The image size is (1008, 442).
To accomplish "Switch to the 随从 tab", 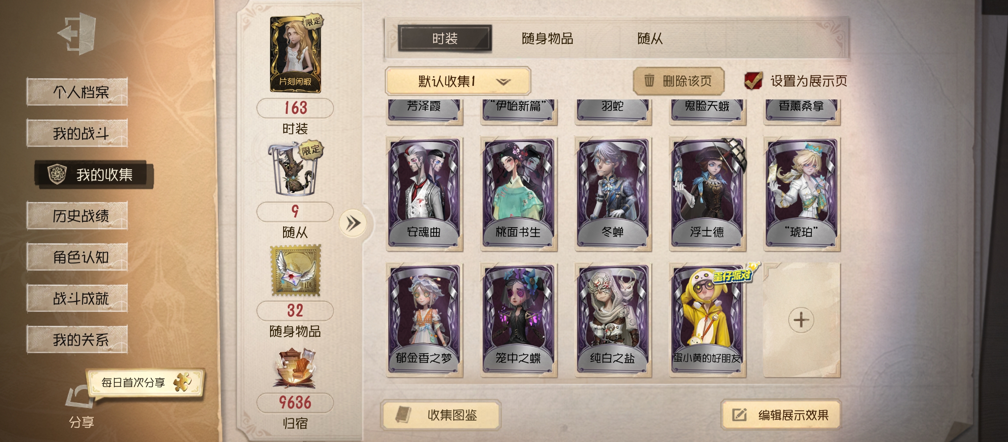I will coord(650,39).
